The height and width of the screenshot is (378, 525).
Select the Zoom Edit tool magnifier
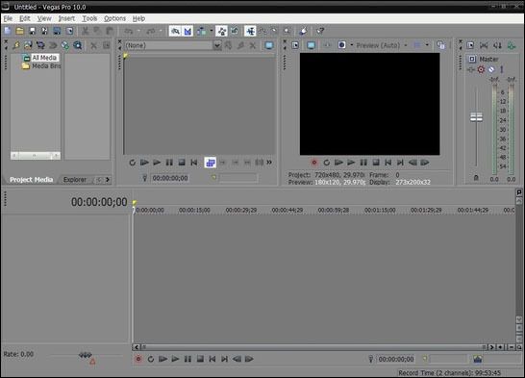click(x=287, y=31)
